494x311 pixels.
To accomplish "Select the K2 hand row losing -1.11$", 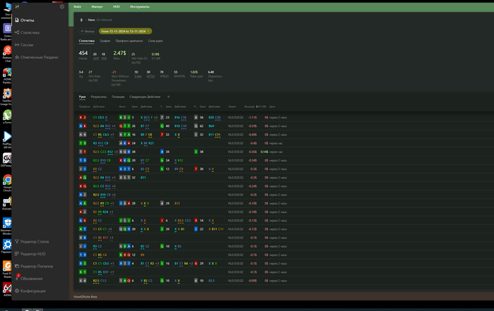I will (x=284, y=117).
